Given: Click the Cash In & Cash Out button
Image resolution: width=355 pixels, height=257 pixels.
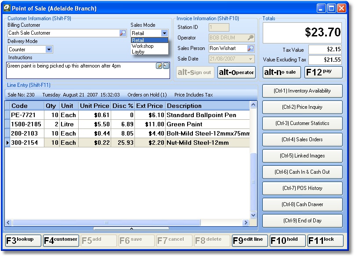Looking at the screenshot, I should click(302, 172).
